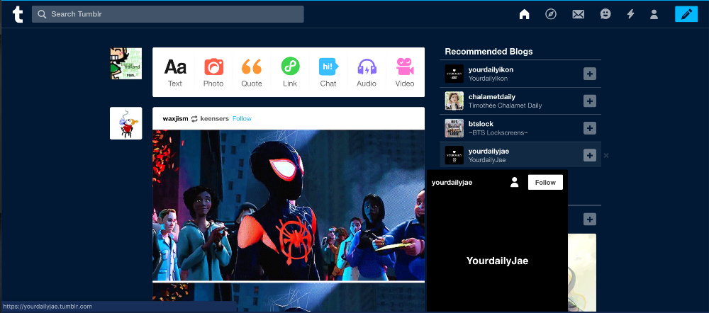Image resolution: width=709 pixels, height=313 pixels.
Task: Open yourdailyjae in Recommended Blogs list
Action: [x=489, y=151]
